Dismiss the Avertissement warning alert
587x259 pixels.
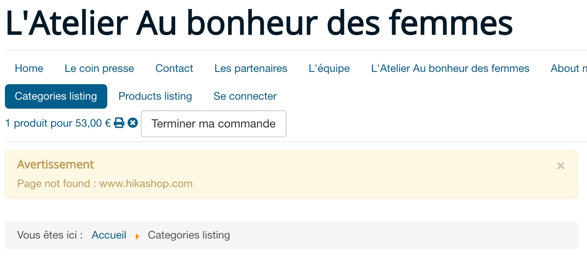560,166
